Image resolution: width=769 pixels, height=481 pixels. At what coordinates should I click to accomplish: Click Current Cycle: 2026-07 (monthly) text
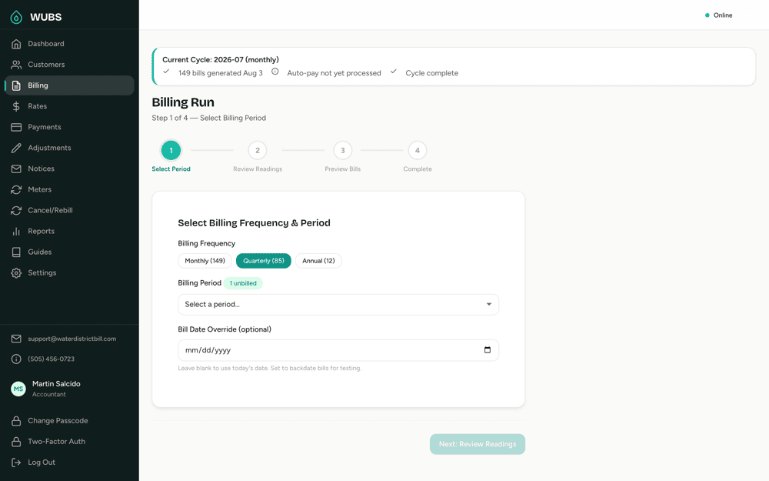[x=221, y=59]
